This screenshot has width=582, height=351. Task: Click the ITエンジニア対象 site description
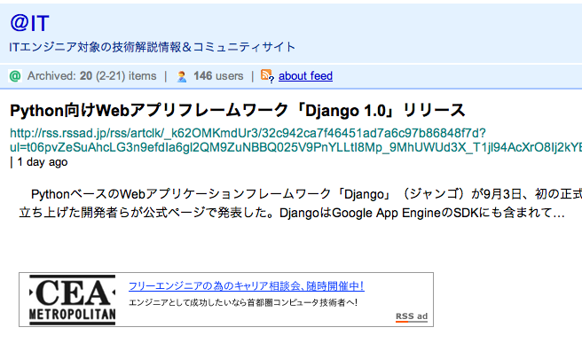pos(153,47)
